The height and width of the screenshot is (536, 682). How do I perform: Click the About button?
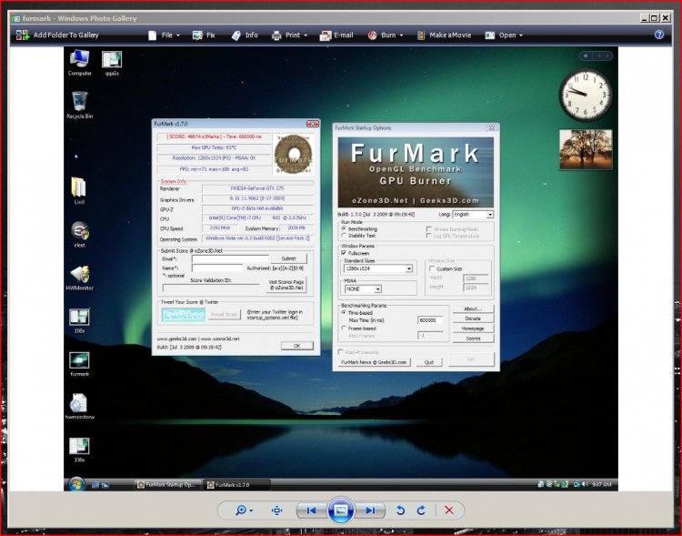pyautogui.click(x=473, y=308)
